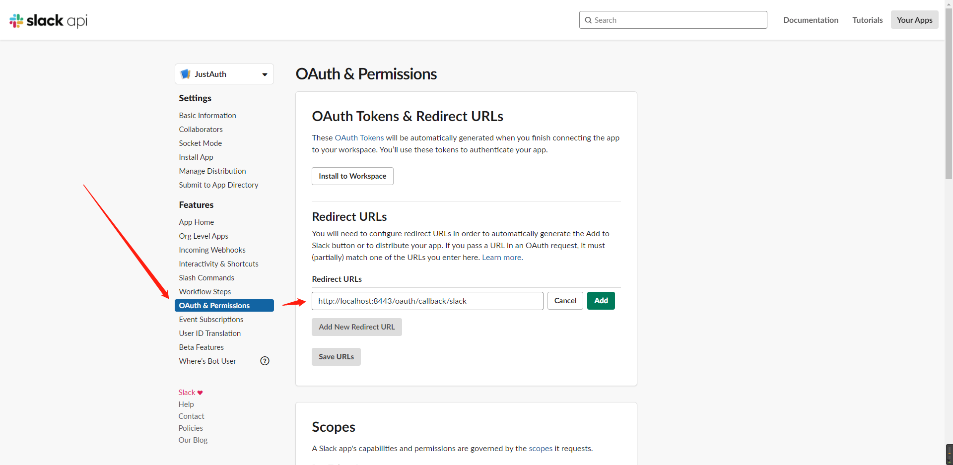Open Basic Information settings
Screen dimensions: 953x465
(207, 115)
